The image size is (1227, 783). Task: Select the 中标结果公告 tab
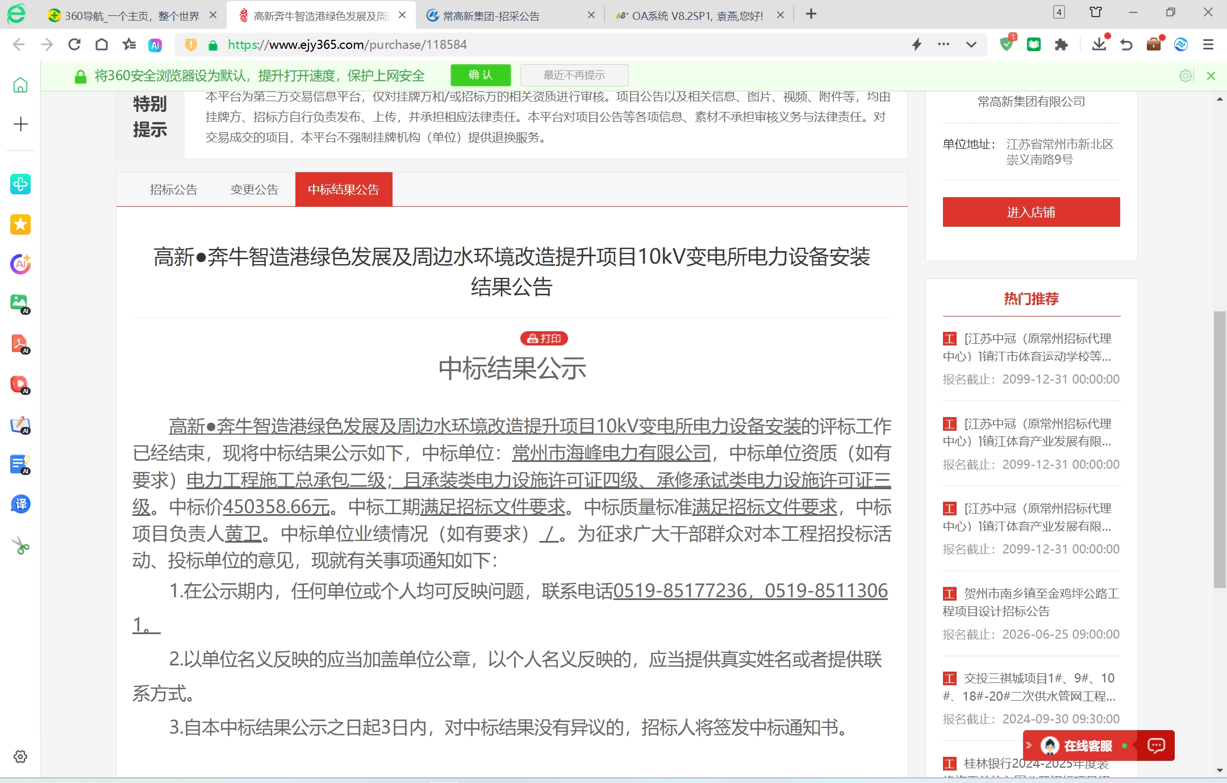[x=344, y=189]
